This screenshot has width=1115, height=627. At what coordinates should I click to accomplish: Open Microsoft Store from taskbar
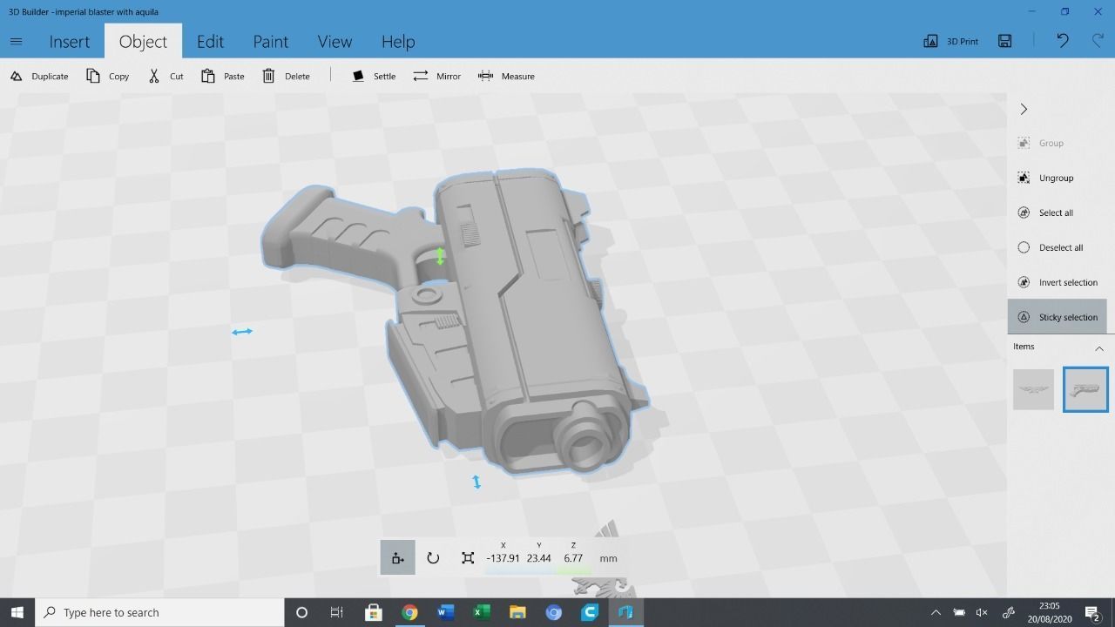373,612
